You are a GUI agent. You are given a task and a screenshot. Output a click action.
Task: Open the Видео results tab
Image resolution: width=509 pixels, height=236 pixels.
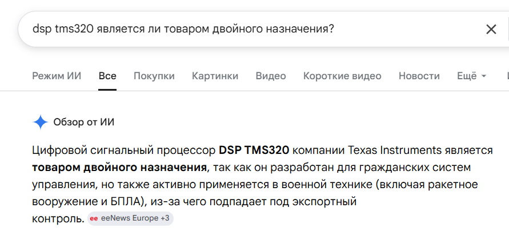(271, 76)
